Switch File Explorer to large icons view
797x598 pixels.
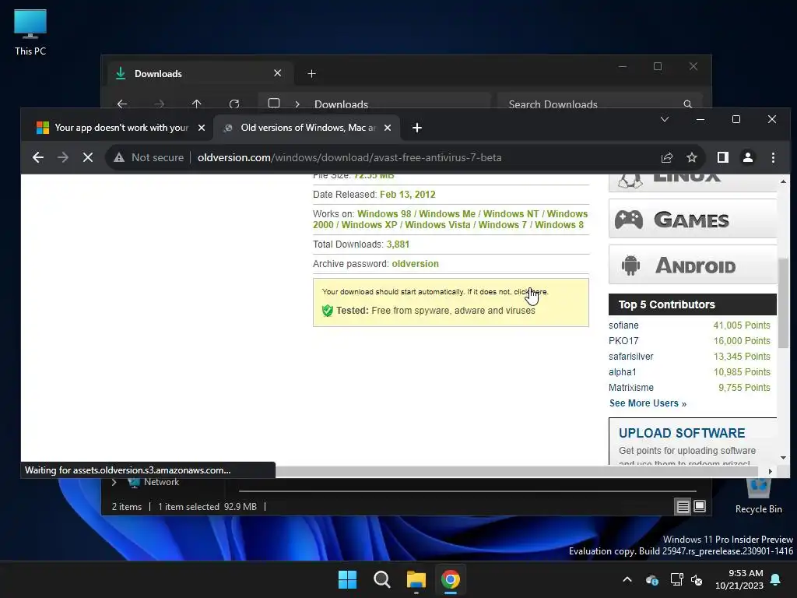point(700,506)
